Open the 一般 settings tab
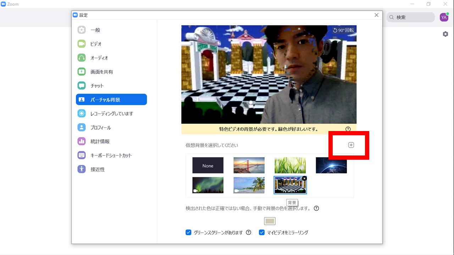454x255 pixels. (x=111, y=30)
